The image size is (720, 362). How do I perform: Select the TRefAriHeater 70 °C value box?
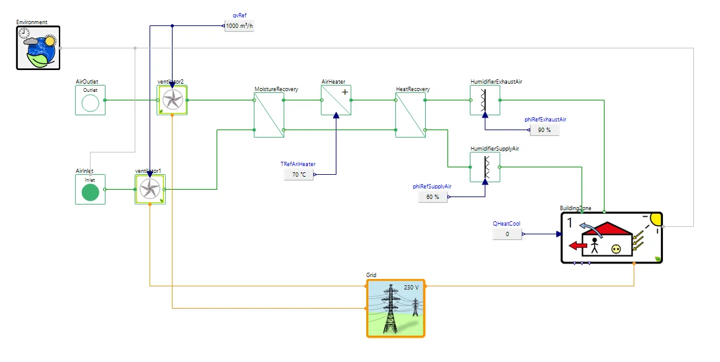[x=299, y=174]
